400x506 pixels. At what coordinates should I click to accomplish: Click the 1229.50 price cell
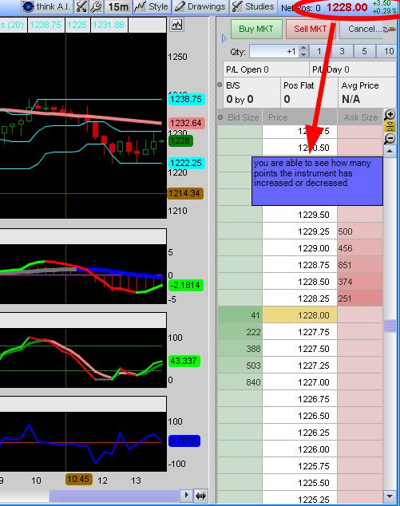click(299, 214)
